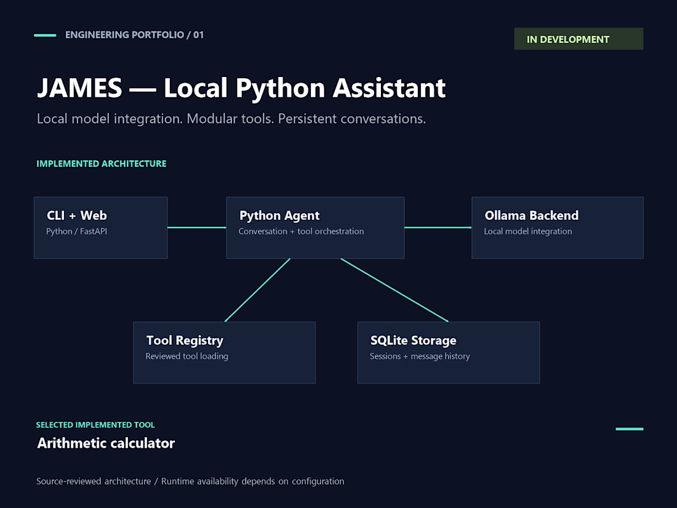Select the "Arithmetic calculator" tool name
This screenshot has height=508, width=677.
click(x=106, y=443)
